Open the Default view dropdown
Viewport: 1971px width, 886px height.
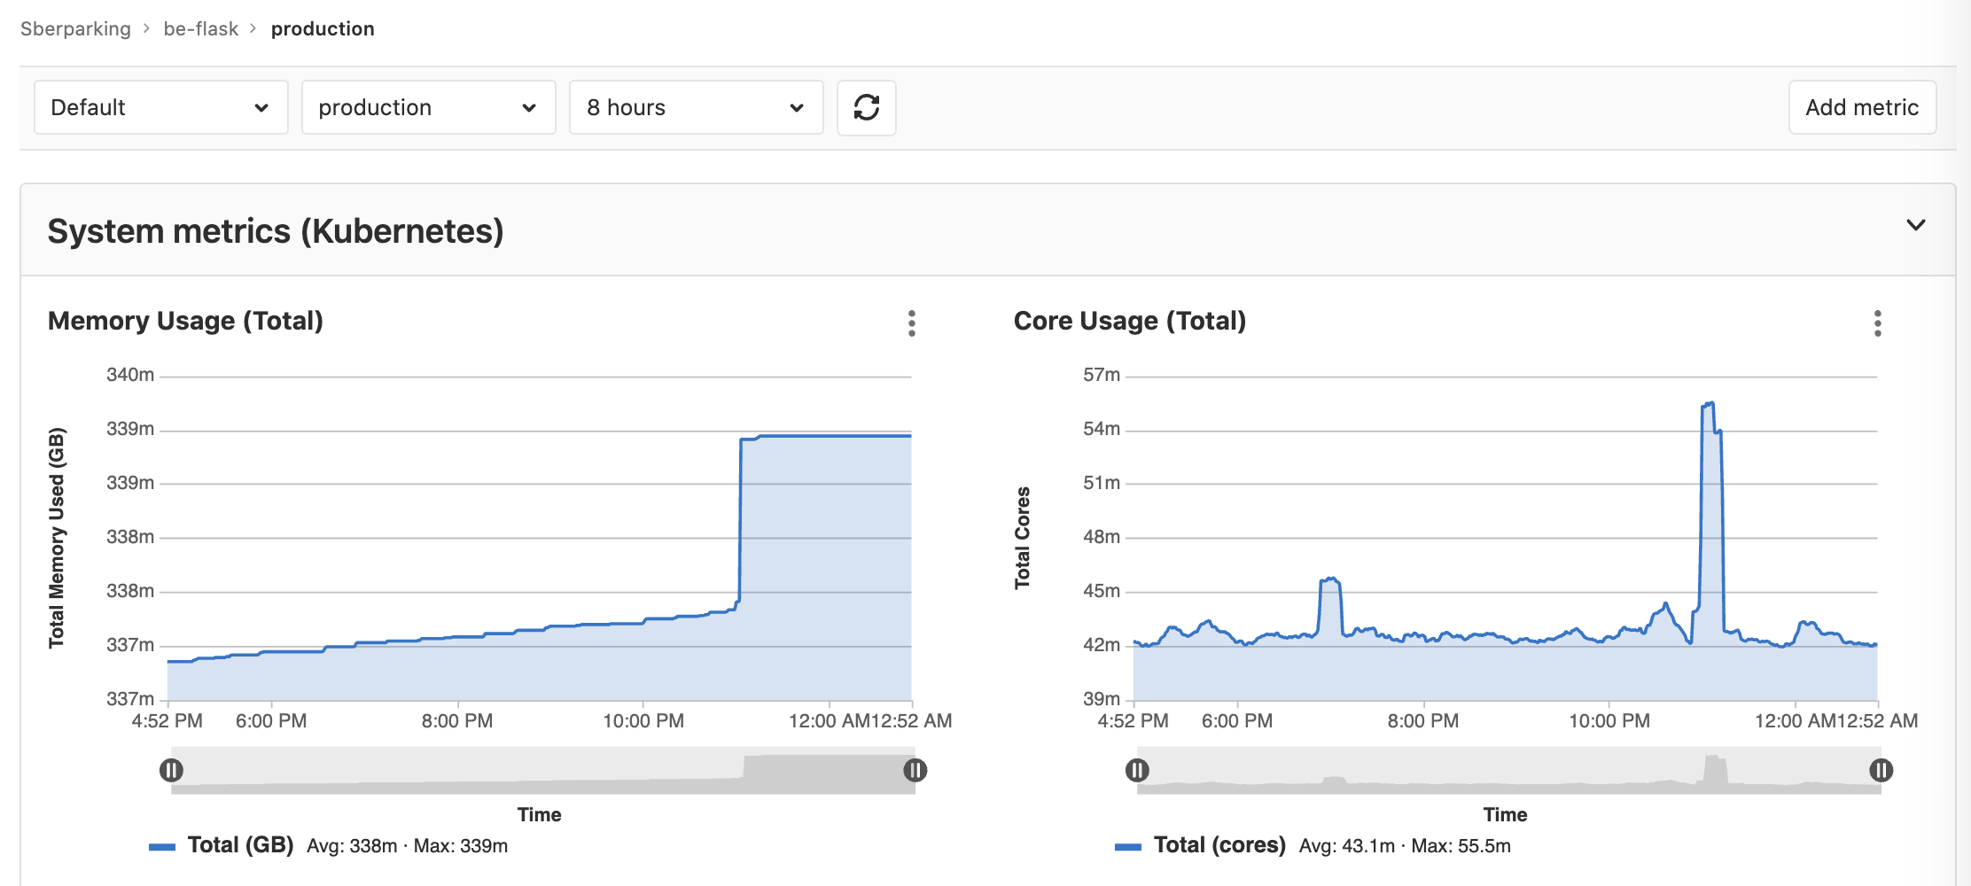[160, 107]
